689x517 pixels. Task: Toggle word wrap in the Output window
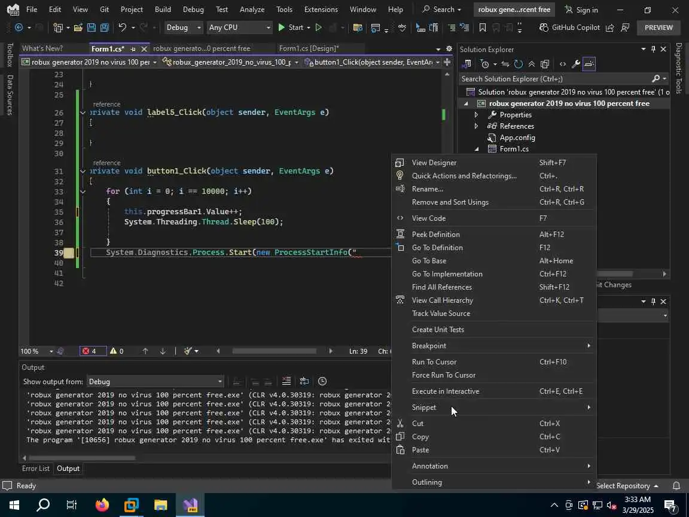(304, 381)
